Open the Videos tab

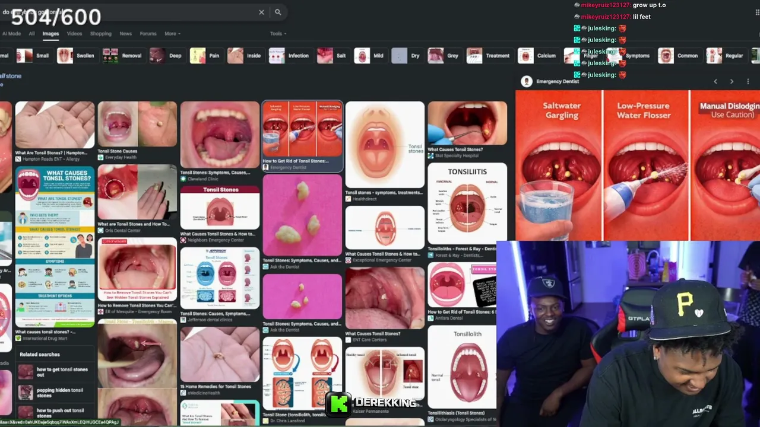[74, 34]
